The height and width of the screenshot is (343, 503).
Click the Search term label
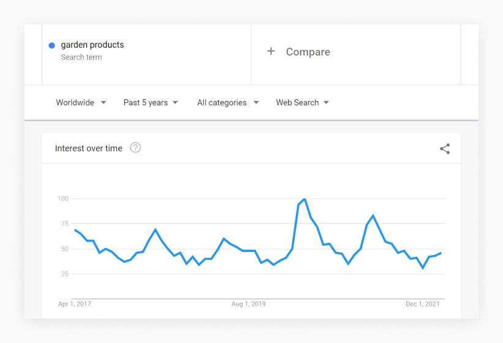81,57
